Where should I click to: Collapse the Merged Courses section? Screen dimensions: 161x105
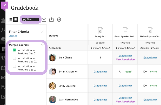(42, 45)
